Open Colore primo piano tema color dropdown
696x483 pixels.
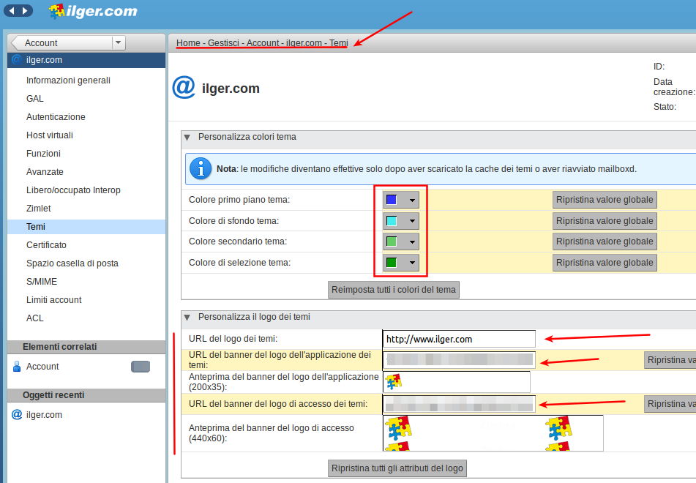(x=412, y=201)
